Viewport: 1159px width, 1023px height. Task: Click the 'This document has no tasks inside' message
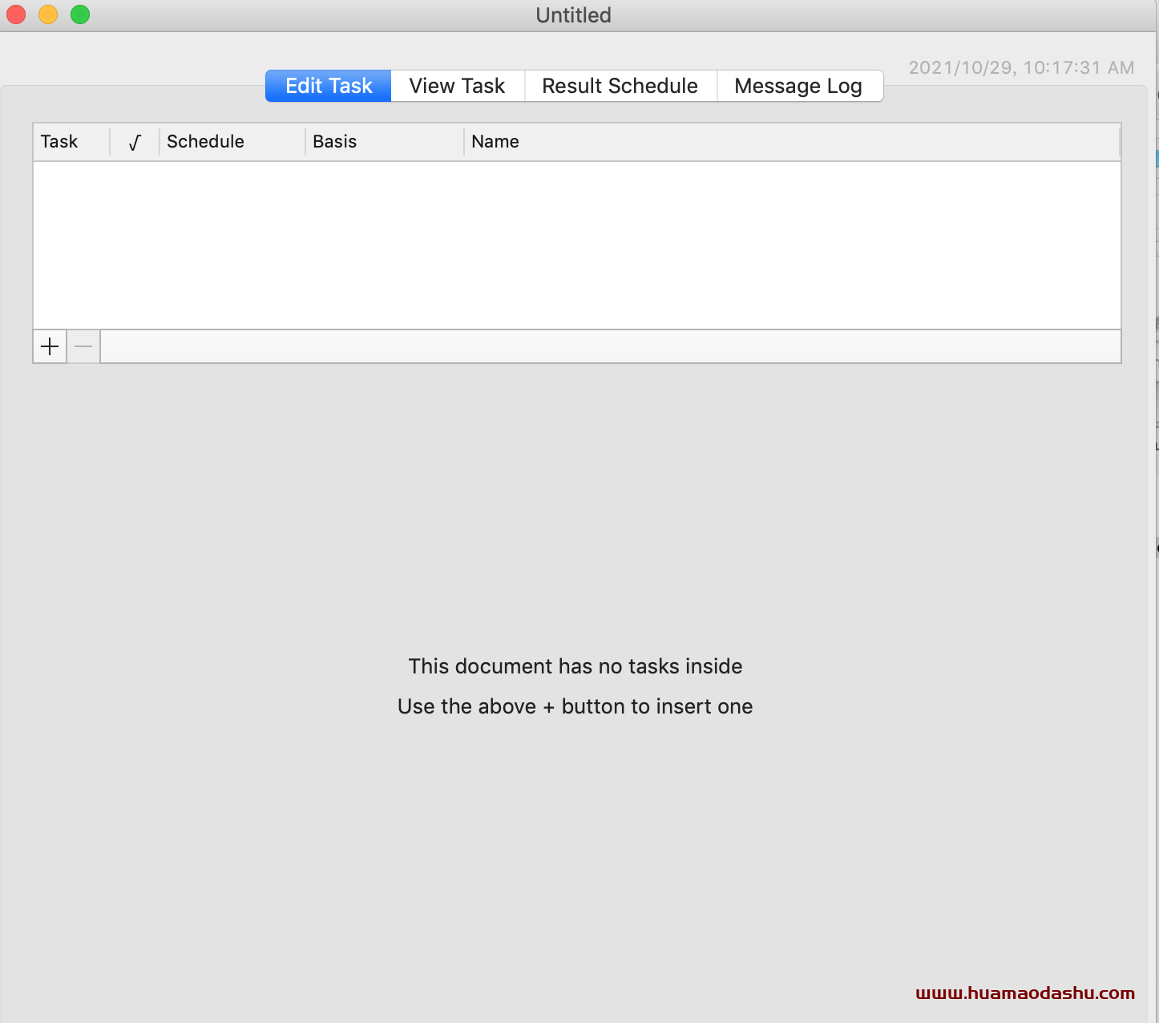click(x=575, y=666)
